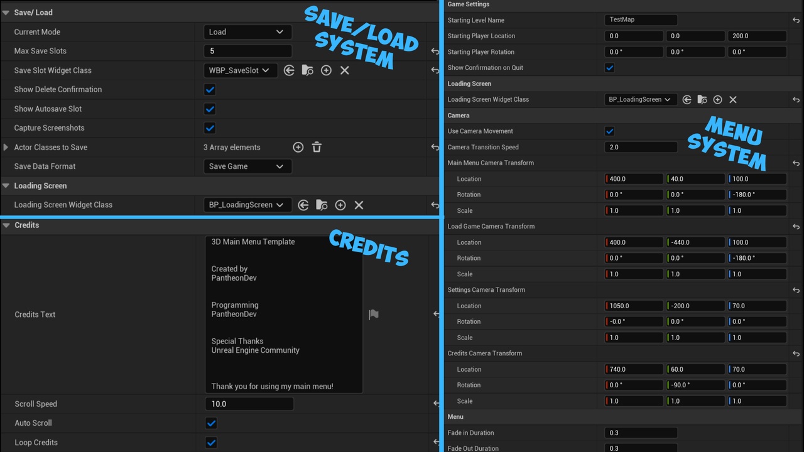Toggle Show Delete Confirmation checkbox
This screenshot has height=452, width=804.
click(210, 90)
